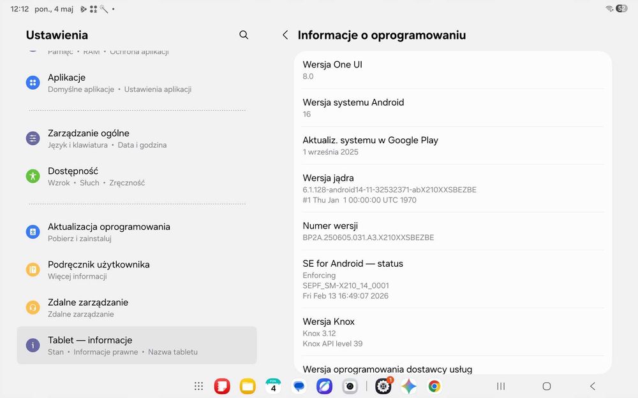Tap subtitle Stan • Informacje prawne • Nazwa tabletu
The height and width of the screenshot is (398, 638).
pyautogui.click(x=122, y=352)
